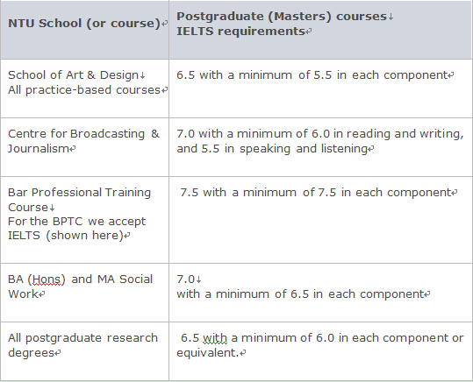The image size is (473, 382).
Task: Click the word 'equivalent.' in last row
Action: point(208,353)
